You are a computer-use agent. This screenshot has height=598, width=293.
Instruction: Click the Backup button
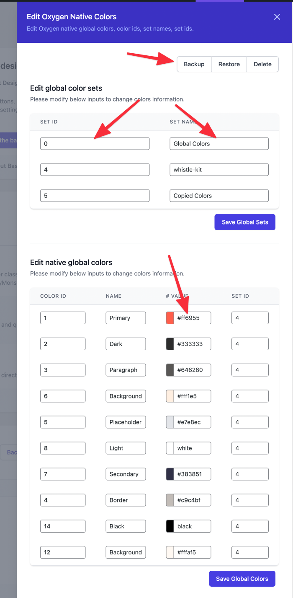click(x=194, y=64)
